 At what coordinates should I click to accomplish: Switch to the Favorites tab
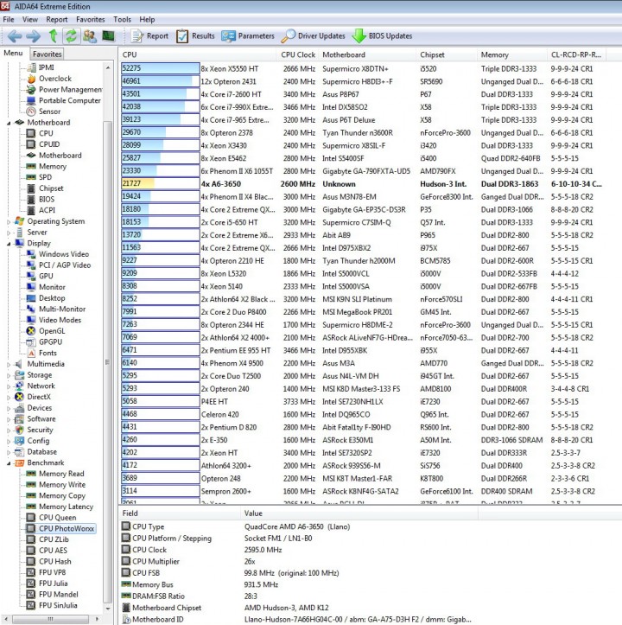point(47,54)
